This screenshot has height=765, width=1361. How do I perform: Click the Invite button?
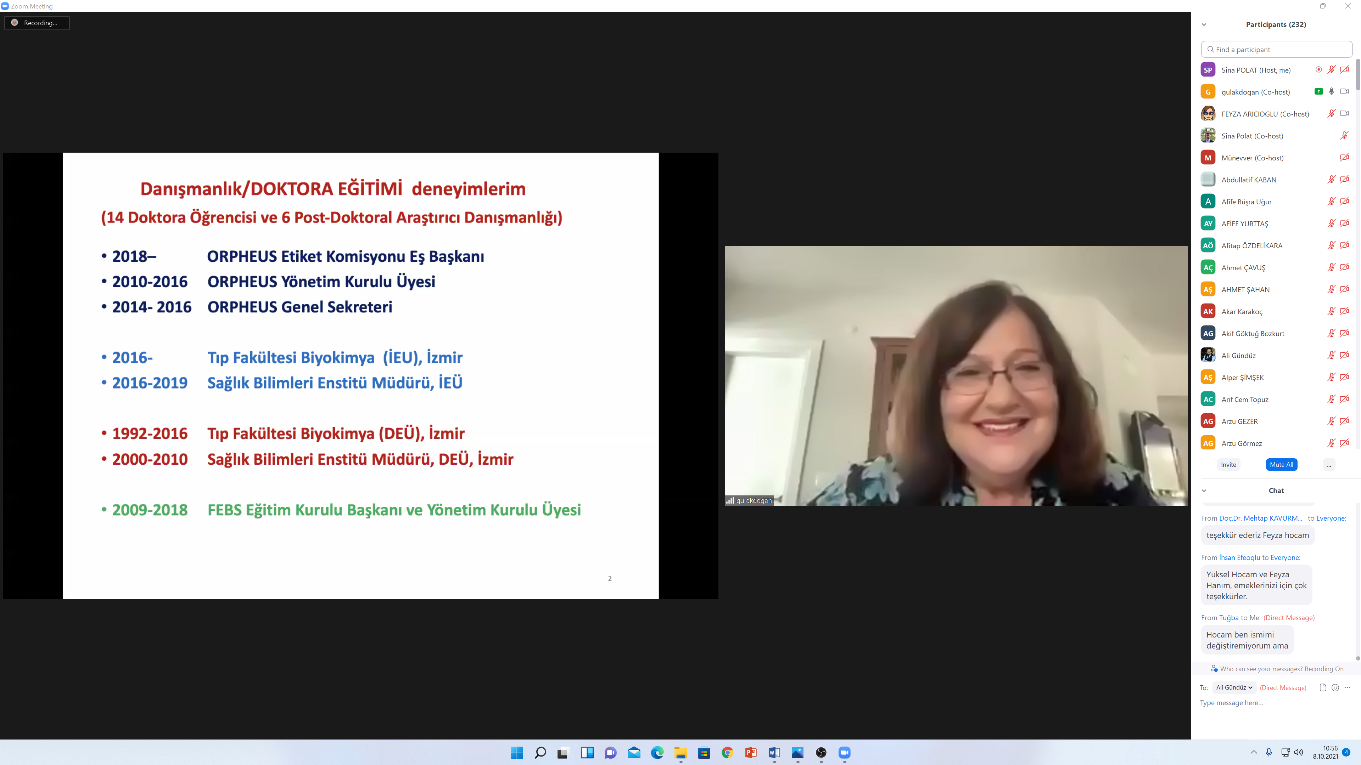[x=1228, y=465]
